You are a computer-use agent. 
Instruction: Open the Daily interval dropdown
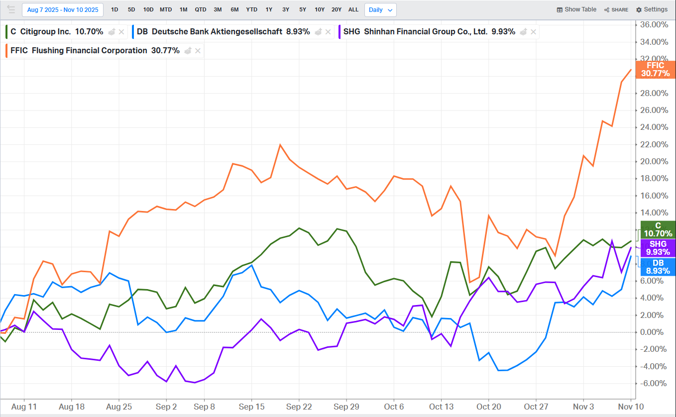click(380, 9)
